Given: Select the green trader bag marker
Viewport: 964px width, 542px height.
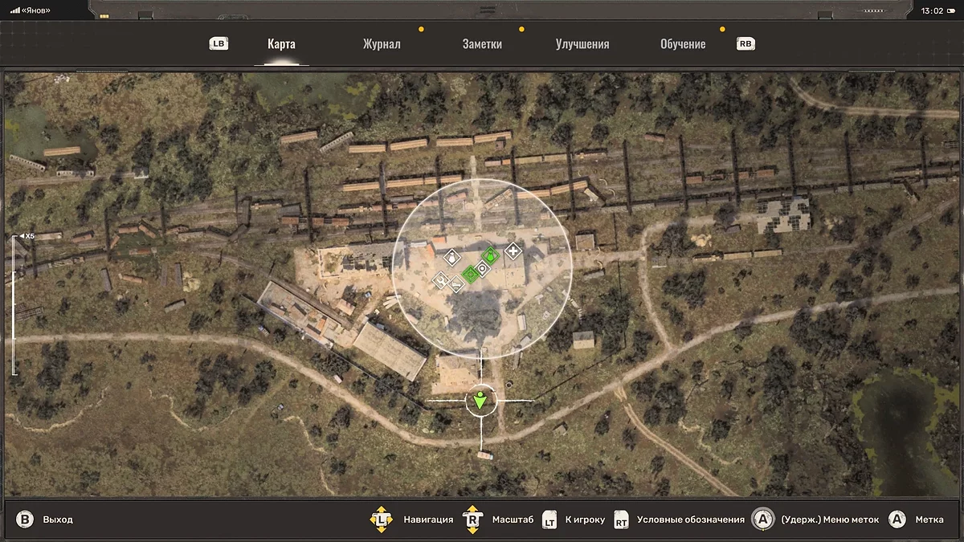Looking at the screenshot, I should tap(489, 256).
